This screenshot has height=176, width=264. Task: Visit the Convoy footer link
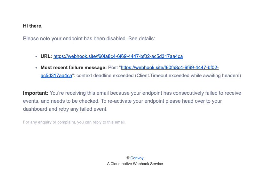[x=137, y=158]
